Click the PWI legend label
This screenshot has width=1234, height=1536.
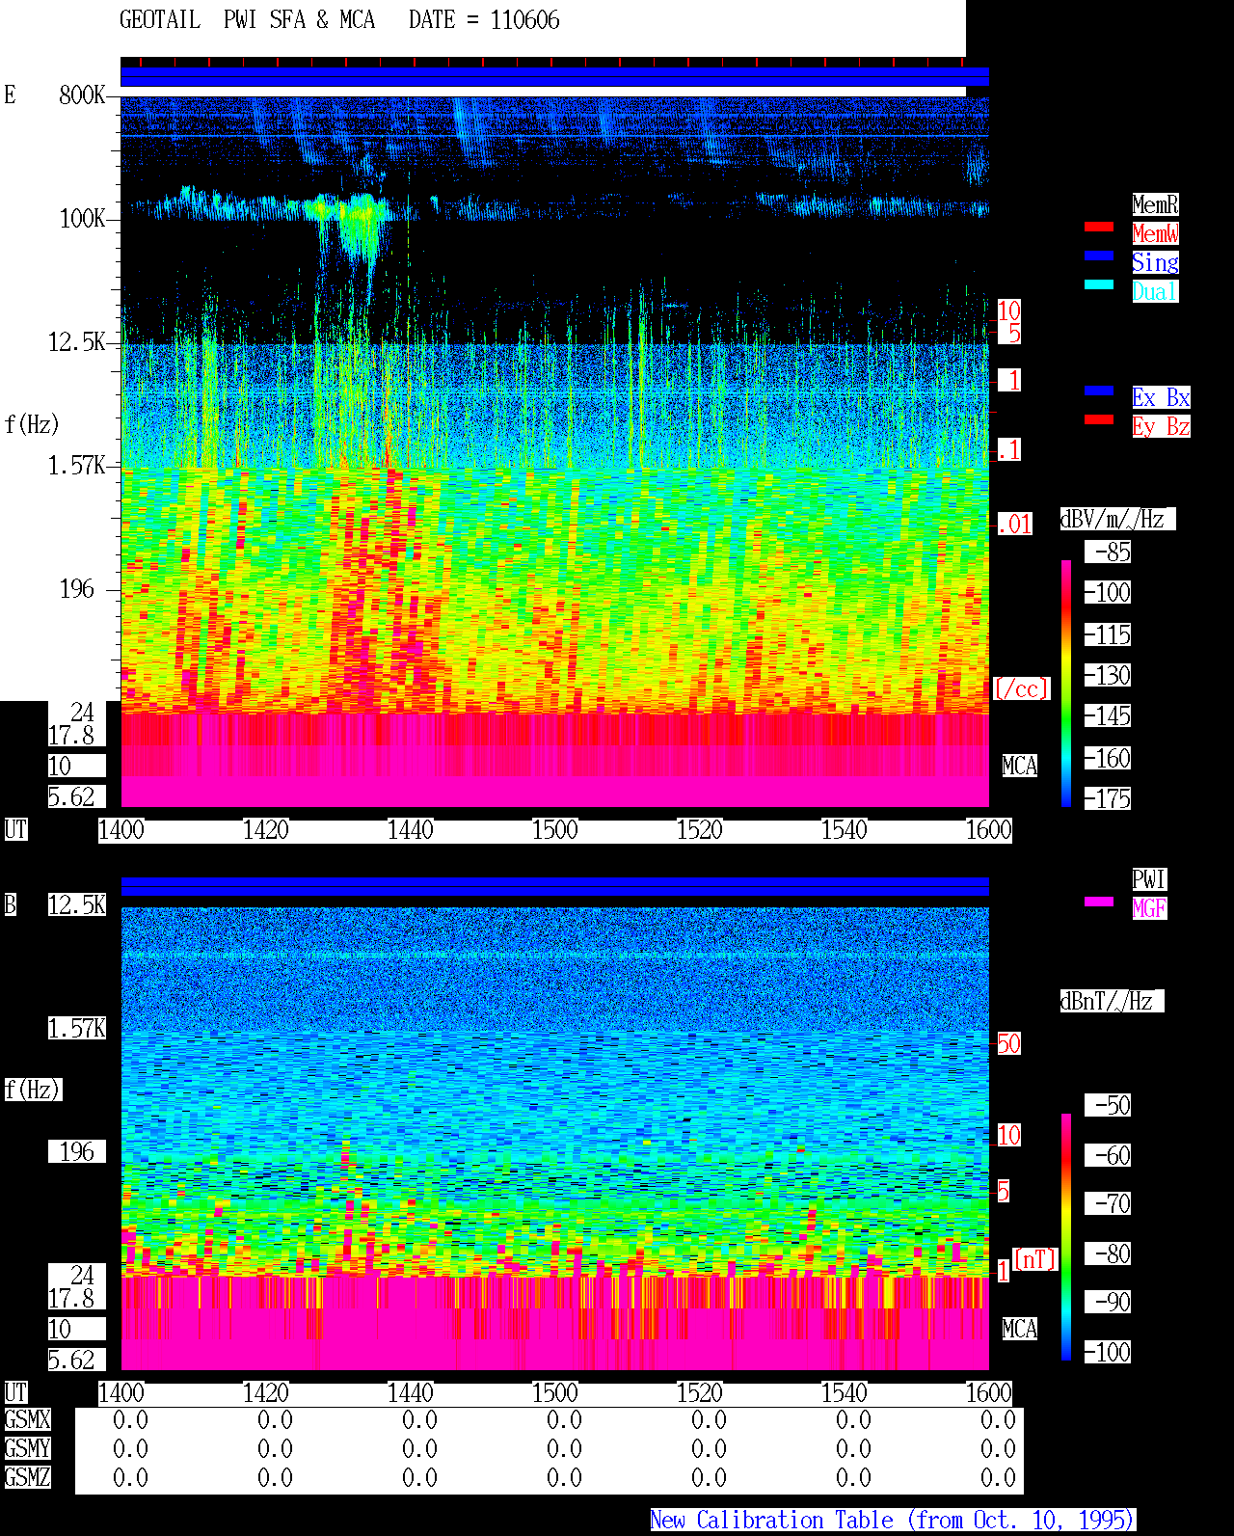click(x=1149, y=879)
